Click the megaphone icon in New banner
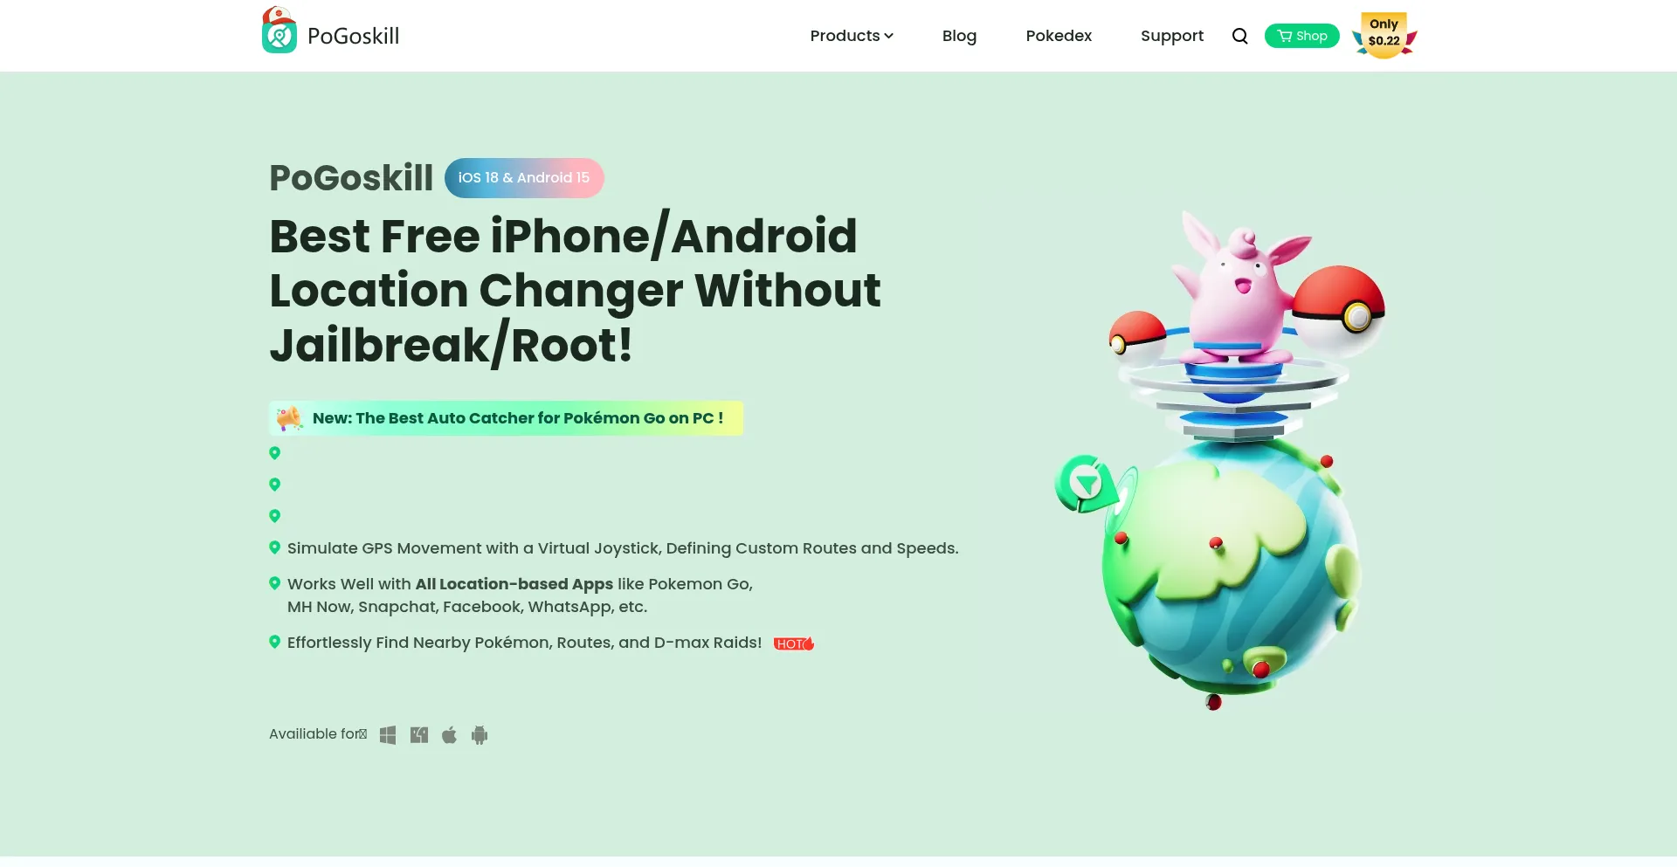The image size is (1677, 867). [289, 418]
